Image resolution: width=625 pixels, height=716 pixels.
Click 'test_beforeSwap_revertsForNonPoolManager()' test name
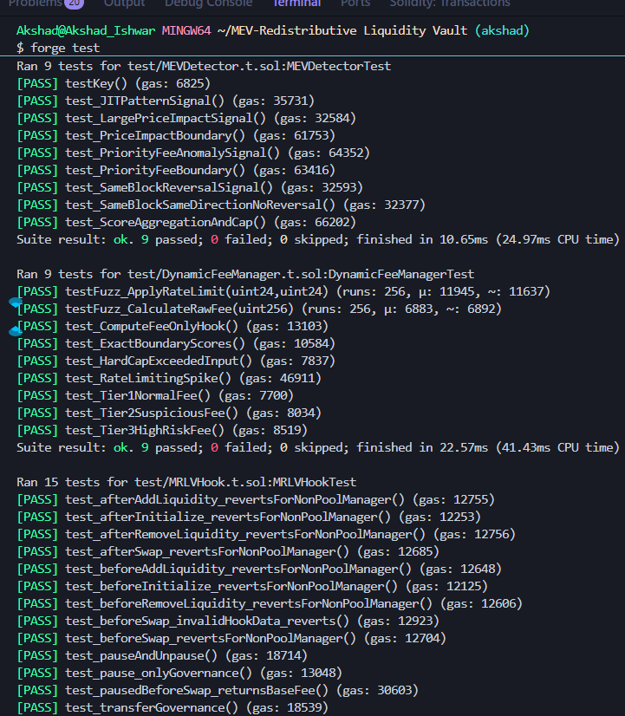[x=211, y=639]
